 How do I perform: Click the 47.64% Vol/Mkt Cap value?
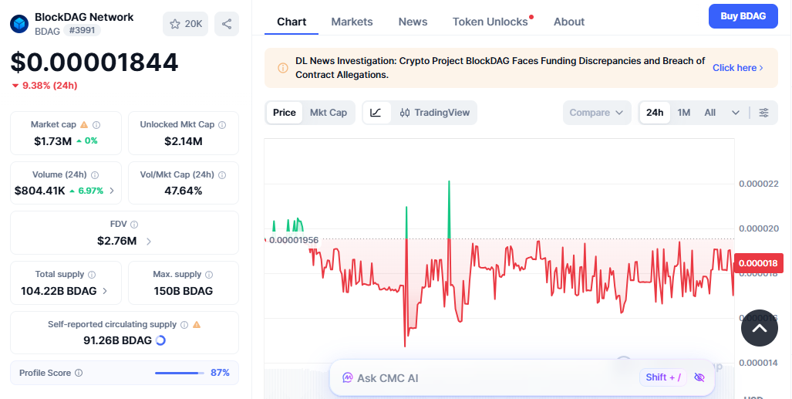click(184, 191)
